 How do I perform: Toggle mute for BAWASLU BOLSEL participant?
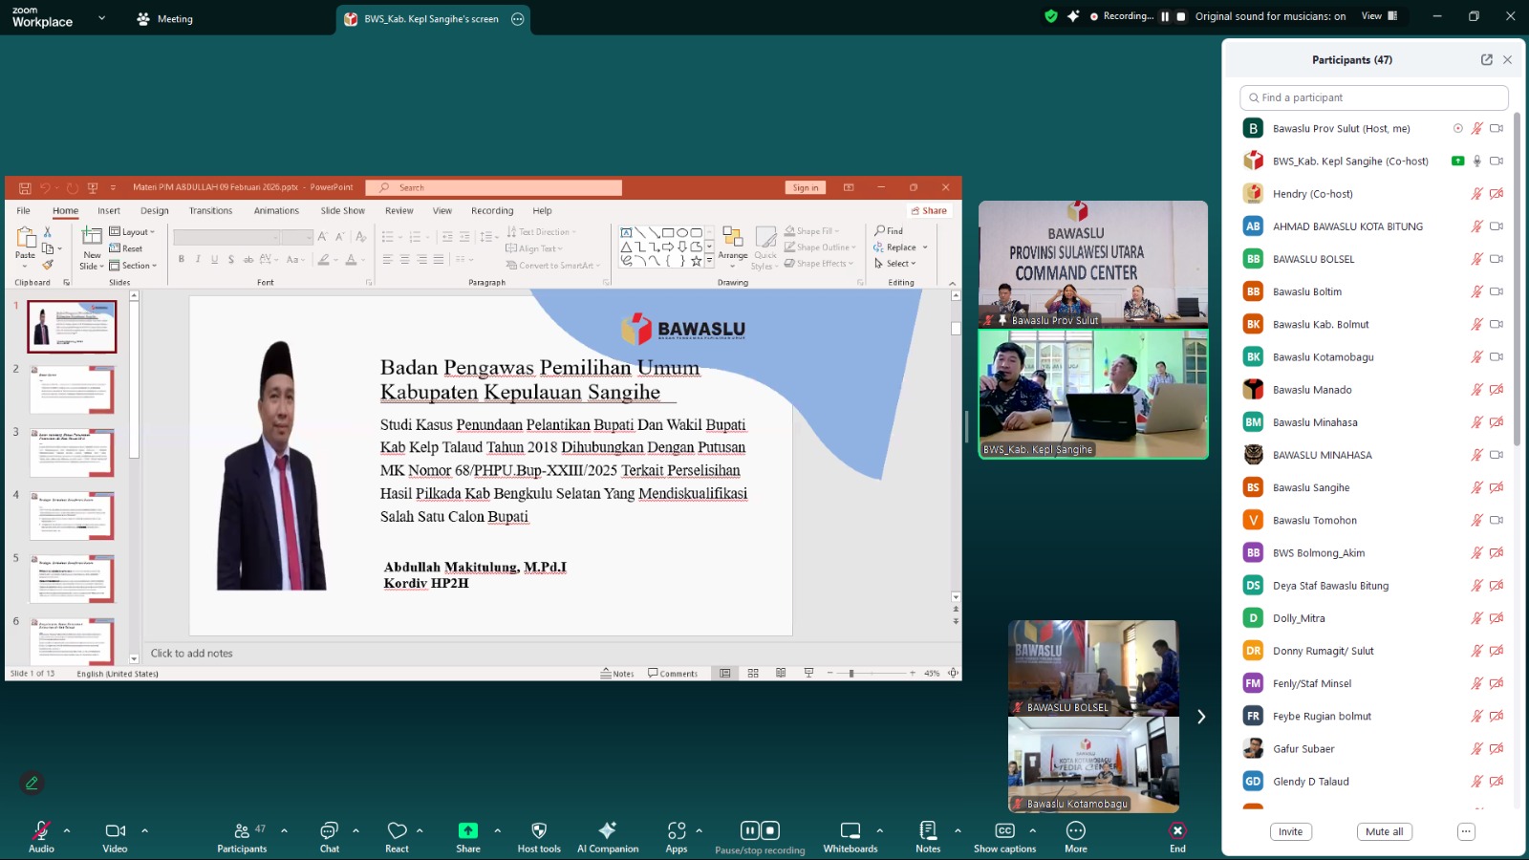(x=1476, y=259)
